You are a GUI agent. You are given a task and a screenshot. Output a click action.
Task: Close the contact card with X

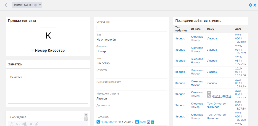click(255, 5)
